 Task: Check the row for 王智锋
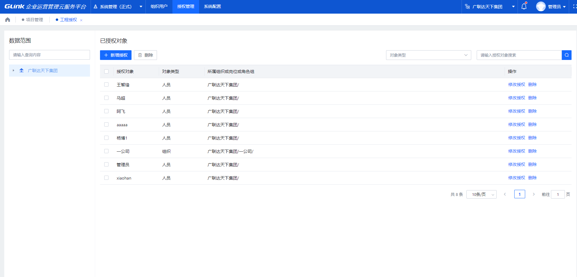tap(106, 84)
